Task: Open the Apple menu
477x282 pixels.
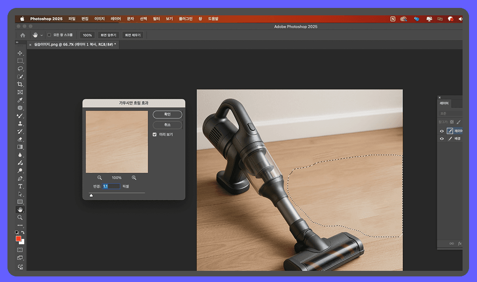Action: pyautogui.click(x=22, y=19)
